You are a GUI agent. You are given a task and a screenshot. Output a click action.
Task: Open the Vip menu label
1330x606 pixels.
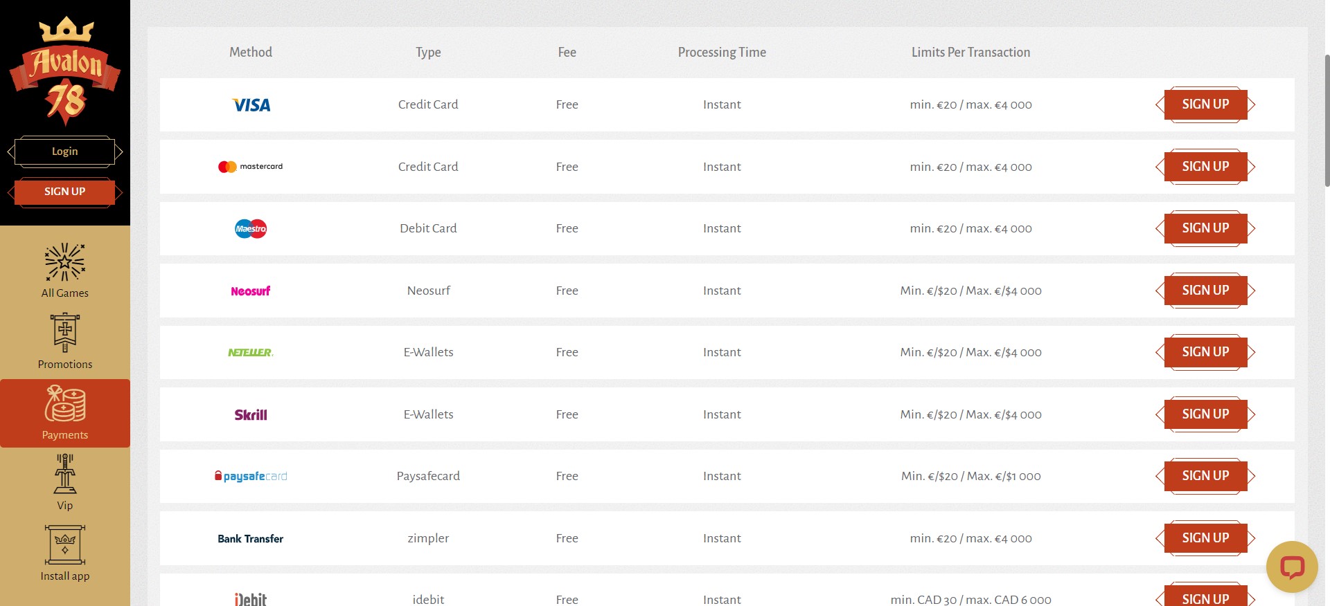click(65, 506)
